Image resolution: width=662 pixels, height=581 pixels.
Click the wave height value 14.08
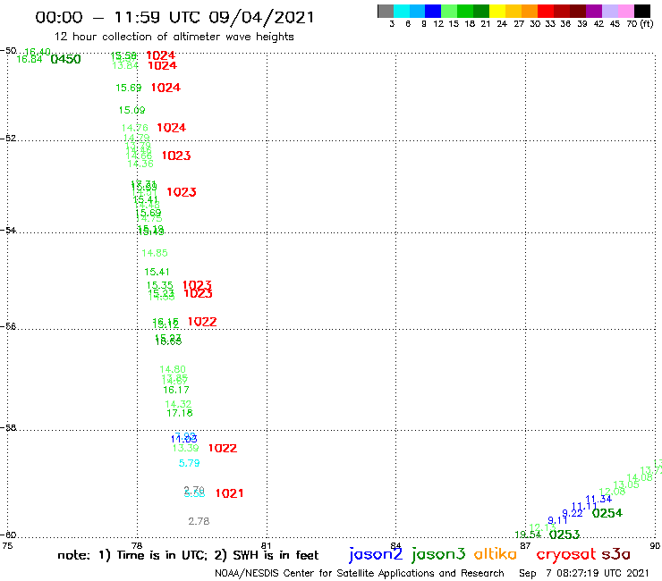click(x=640, y=477)
